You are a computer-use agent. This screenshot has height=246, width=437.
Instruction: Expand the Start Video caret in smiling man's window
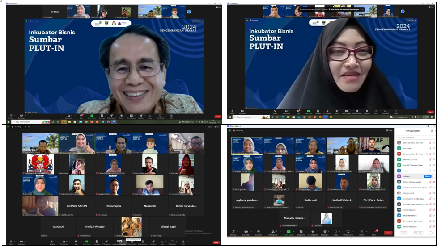[25, 116]
